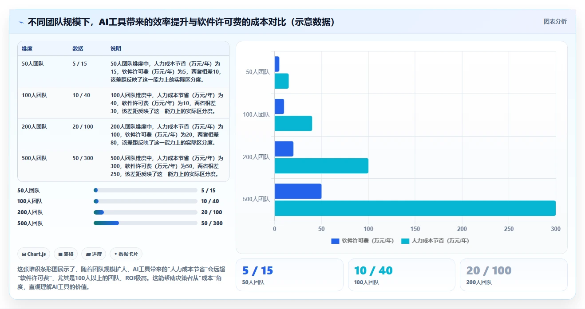Image resolution: width=585 pixels, height=309 pixels.
Task: Click the x-axis tick label 300
Action: 556,229
